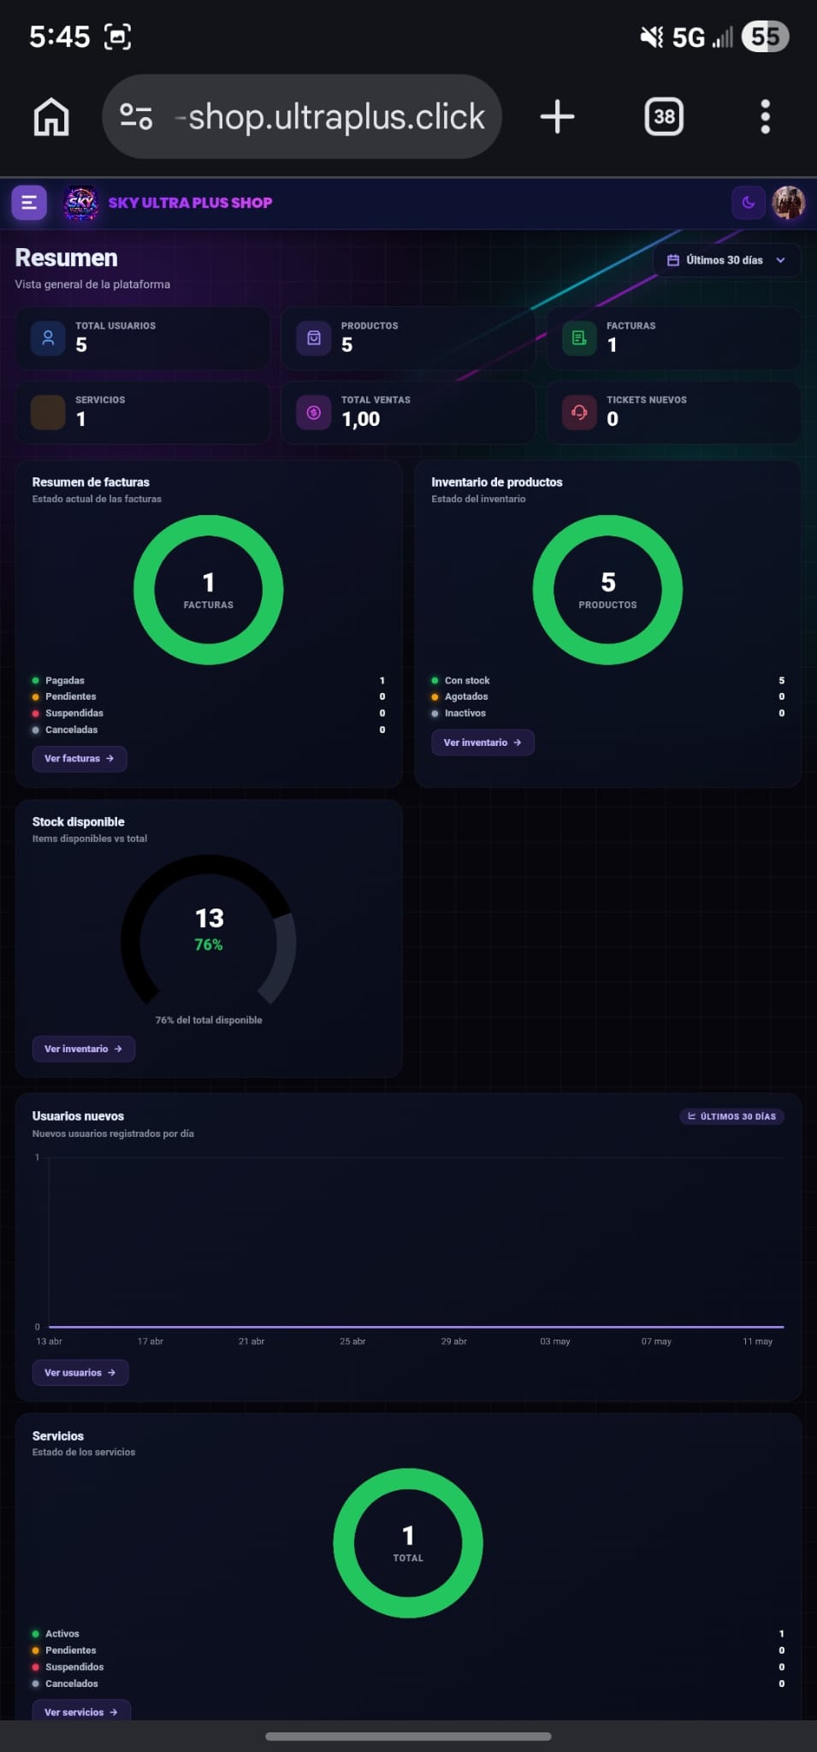Click the Ver facturas button
817x1752 pixels.
pyautogui.click(x=80, y=759)
